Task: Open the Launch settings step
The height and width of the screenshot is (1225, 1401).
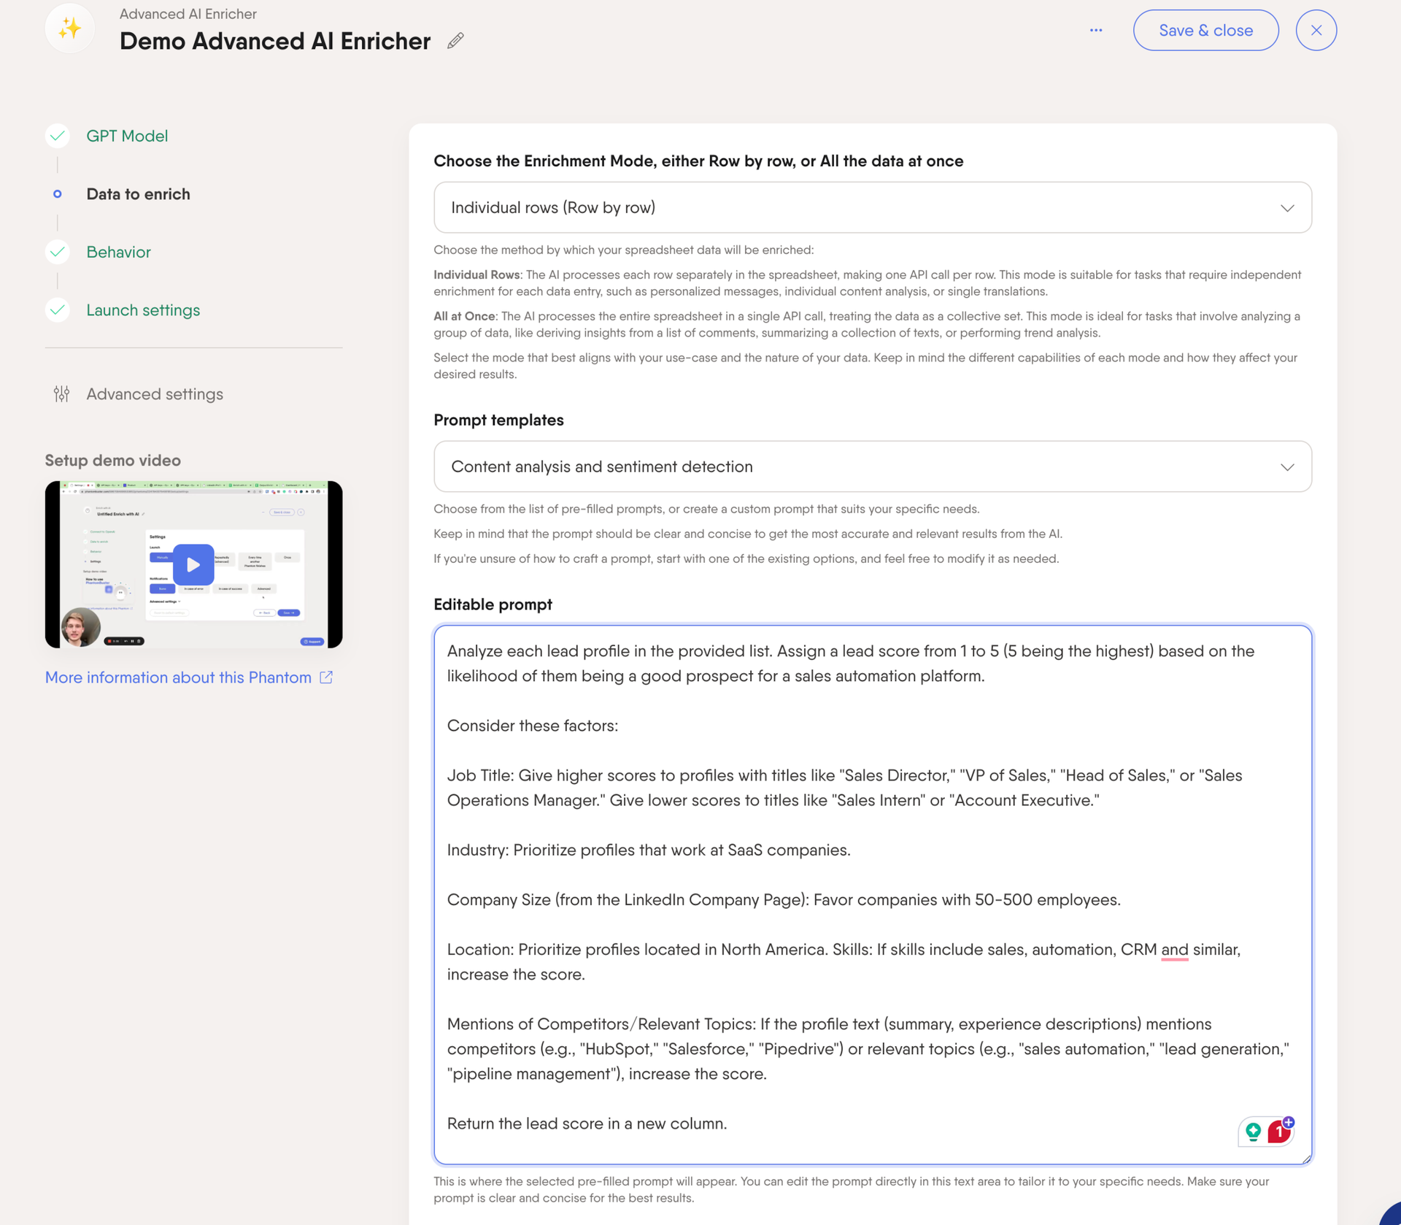Action: point(143,310)
